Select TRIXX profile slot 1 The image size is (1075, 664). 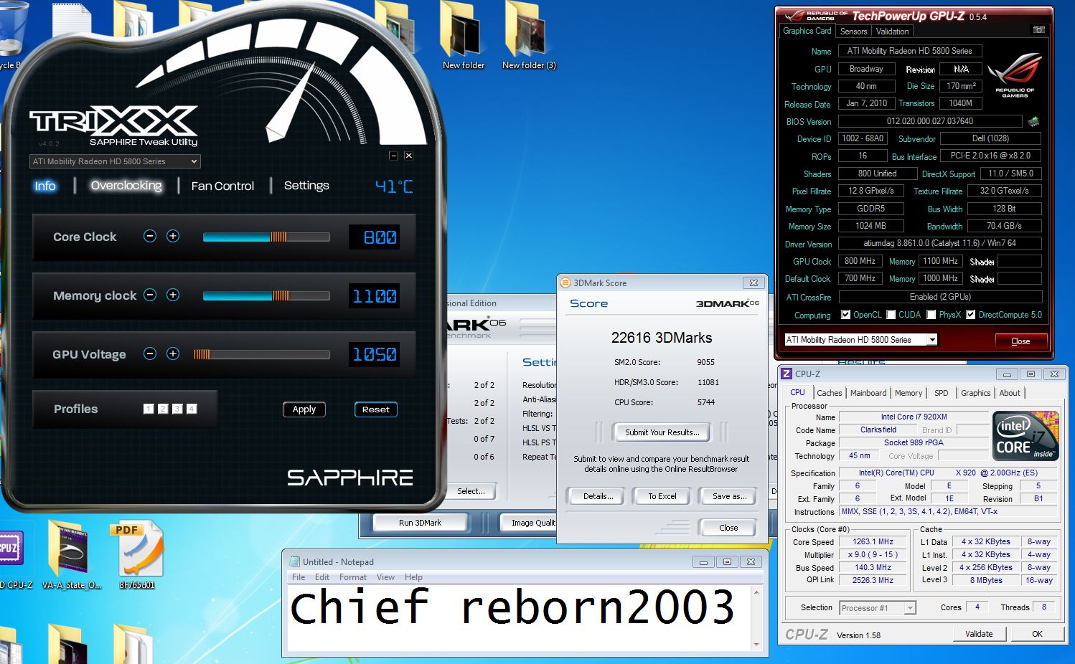pos(149,409)
